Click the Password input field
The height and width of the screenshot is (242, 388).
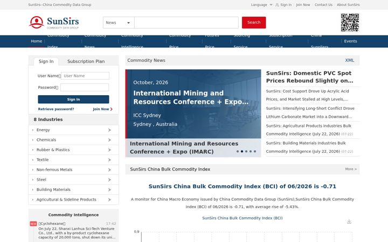click(x=85, y=88)
